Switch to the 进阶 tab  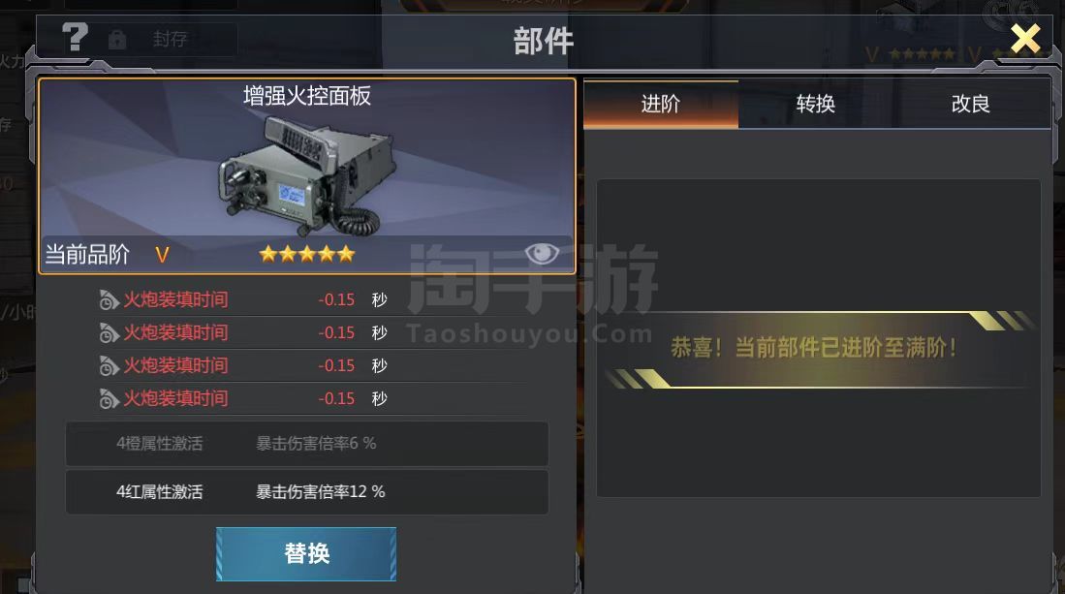click(x=661, y=104)
